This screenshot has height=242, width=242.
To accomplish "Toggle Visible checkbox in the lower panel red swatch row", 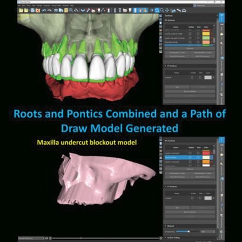I will 190,153.
